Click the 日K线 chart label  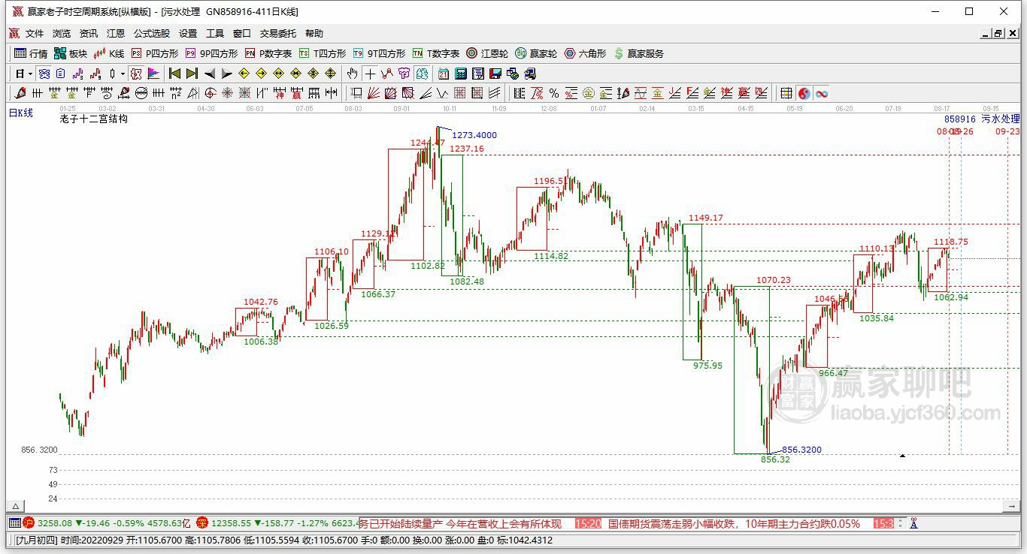click(21, 113)
